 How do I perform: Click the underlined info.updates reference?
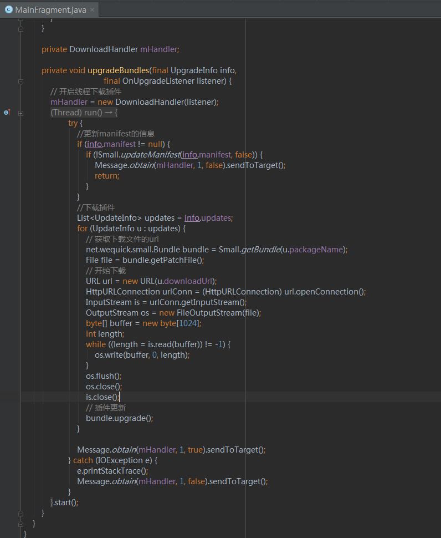coord(208,218)
